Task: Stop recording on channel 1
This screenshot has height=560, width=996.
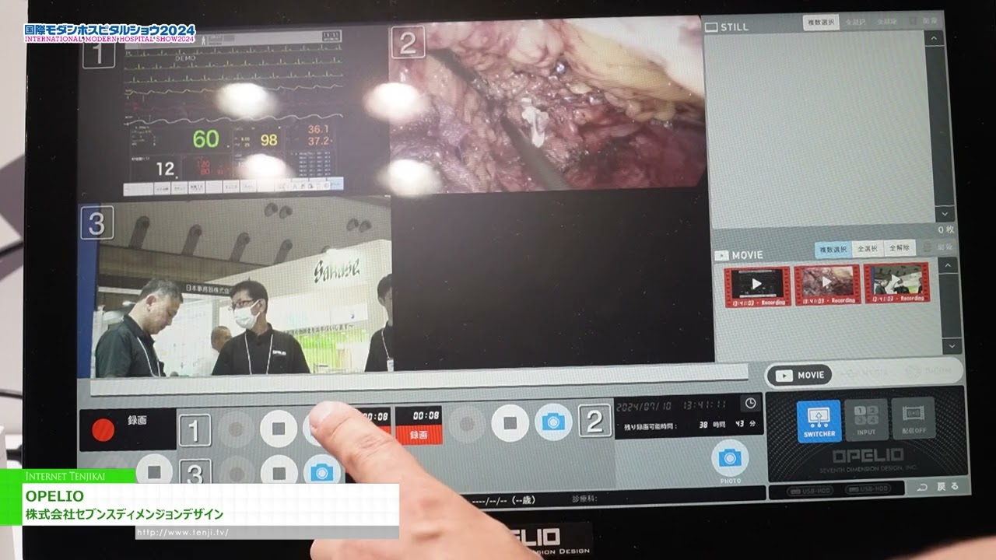Action: [278, 429]
